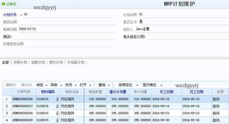Switch to the 计划品计划 tab

(76, 62)
